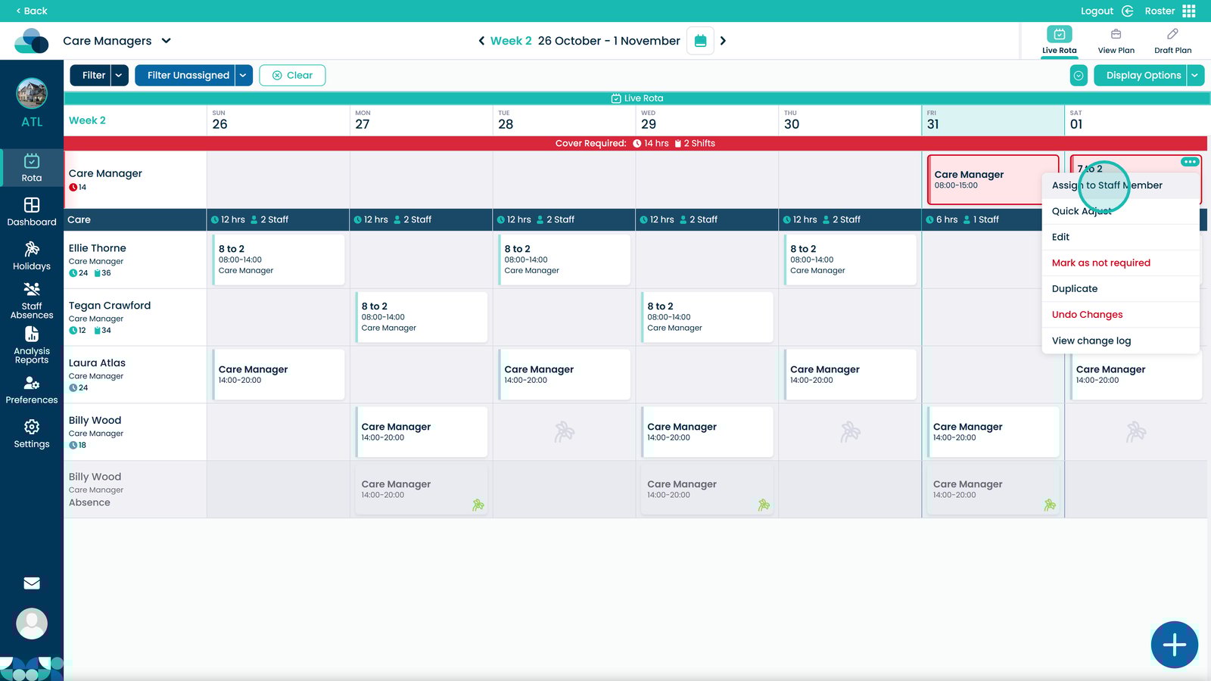The image size is (1211, 681).
Task: Open Laura Atlas's Tuesday Care Manager shift
Action: [x=565, y=375]
